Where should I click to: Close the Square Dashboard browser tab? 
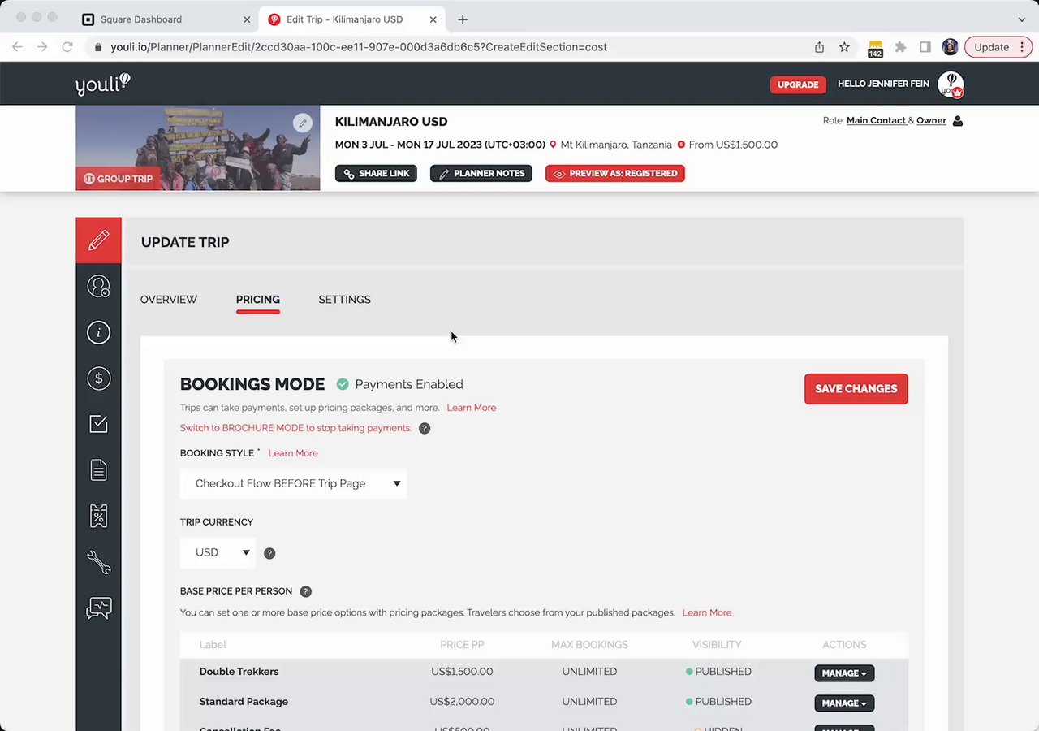tap(248, 19)
